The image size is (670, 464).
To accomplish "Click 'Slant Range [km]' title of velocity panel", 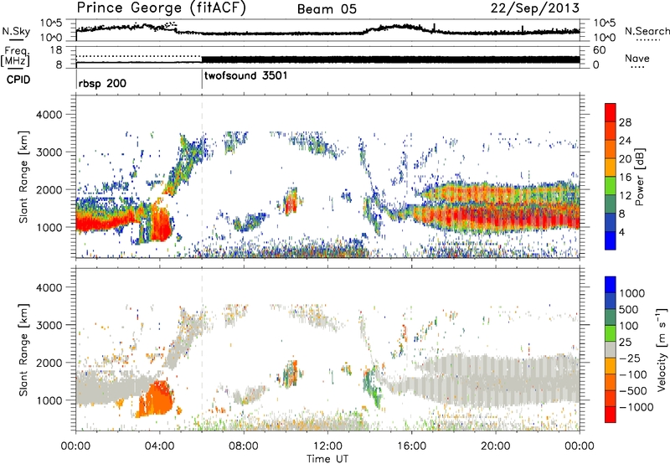I will coord(23,350).
